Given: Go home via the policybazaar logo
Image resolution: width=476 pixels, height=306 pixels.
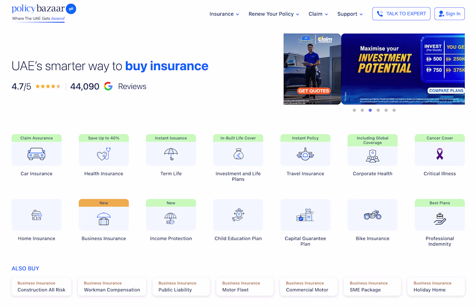Looking at the screenshot, I should [x=43, y=13].
